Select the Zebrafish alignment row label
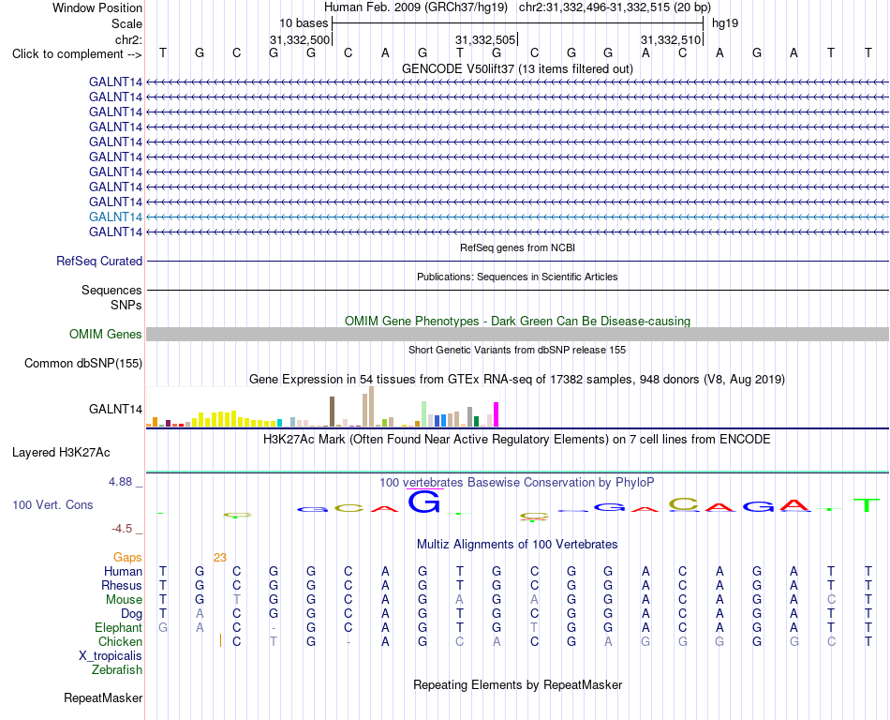Viewport: 890px width, 720px height. coord(117,670)
